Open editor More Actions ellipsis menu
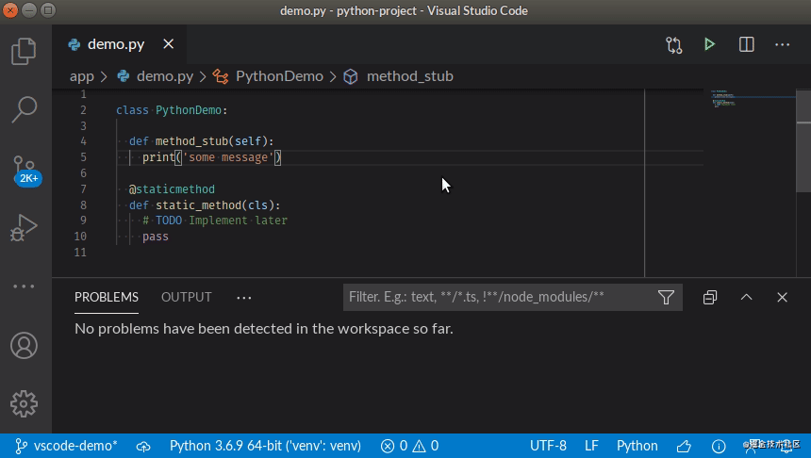 [x=782, y=44]
